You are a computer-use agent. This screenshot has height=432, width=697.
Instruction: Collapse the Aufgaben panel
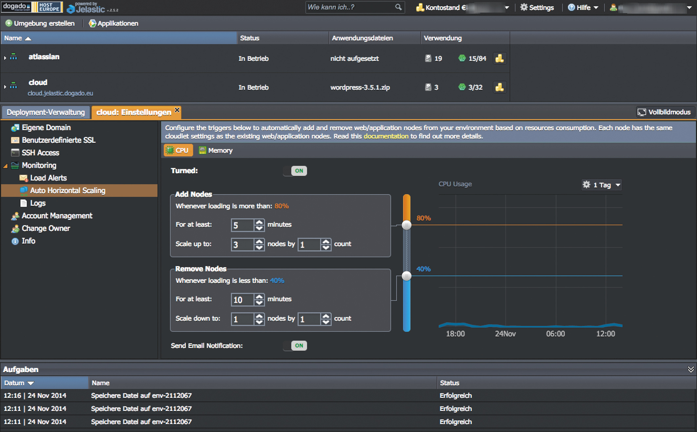click(690, 369)
